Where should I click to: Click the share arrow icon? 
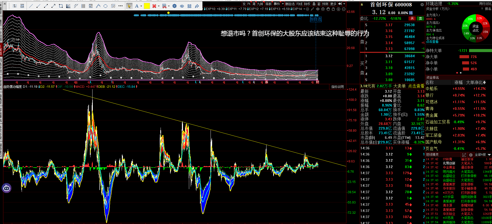[x=197, y=6]
